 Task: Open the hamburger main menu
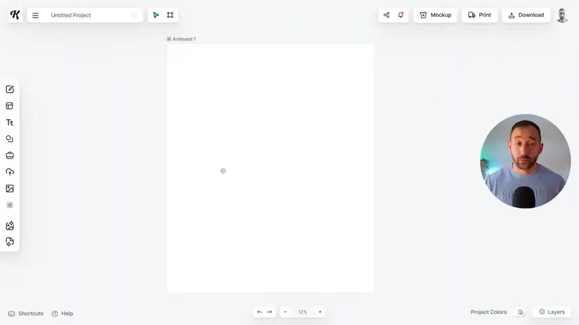35,16
